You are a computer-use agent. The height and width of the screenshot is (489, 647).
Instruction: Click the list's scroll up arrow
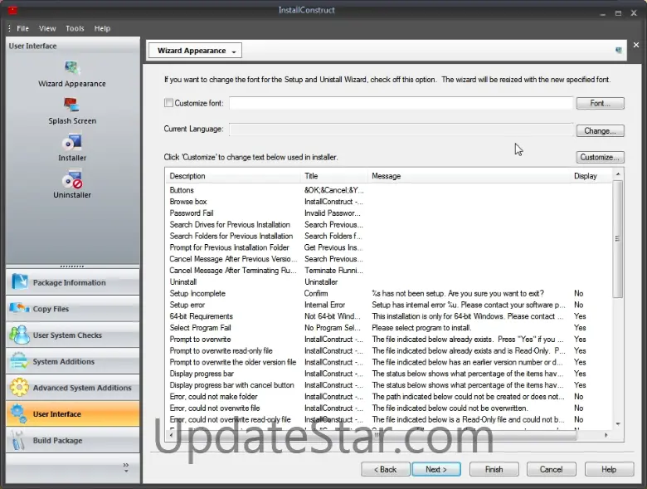click(x=618, y=174)
